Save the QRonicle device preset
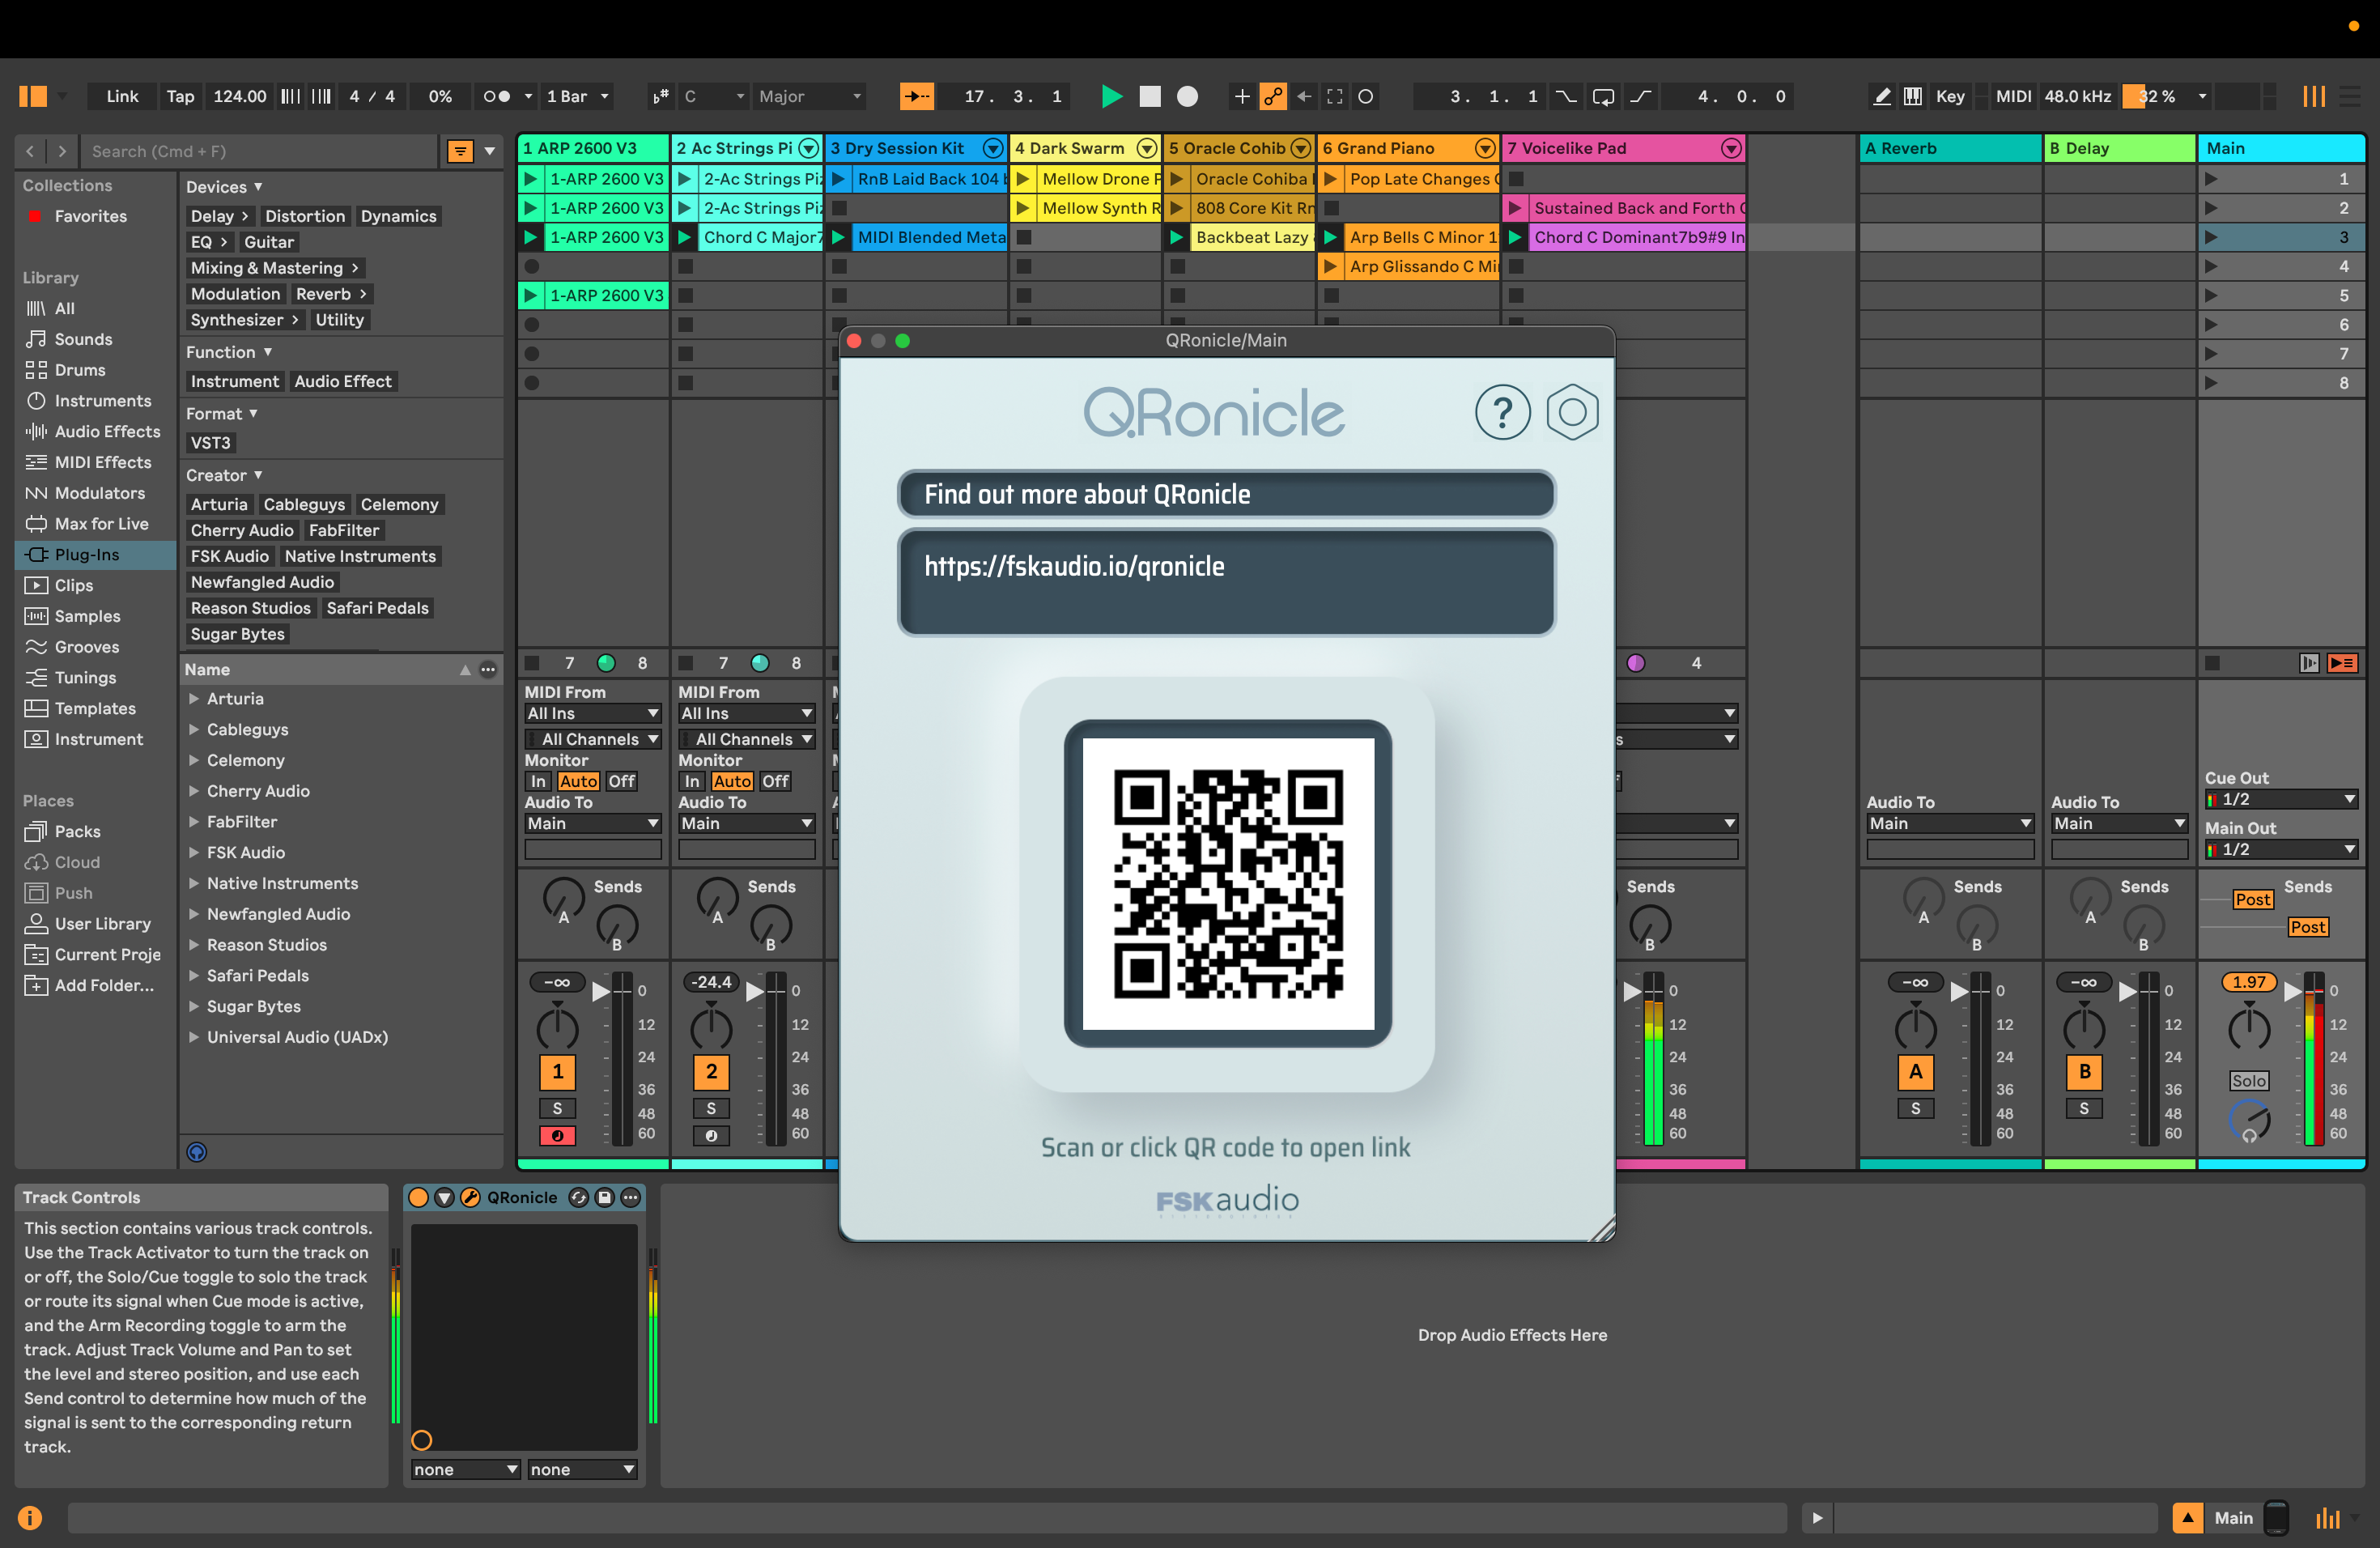The image size is (2380, 1548). [x=604, y=1197]
